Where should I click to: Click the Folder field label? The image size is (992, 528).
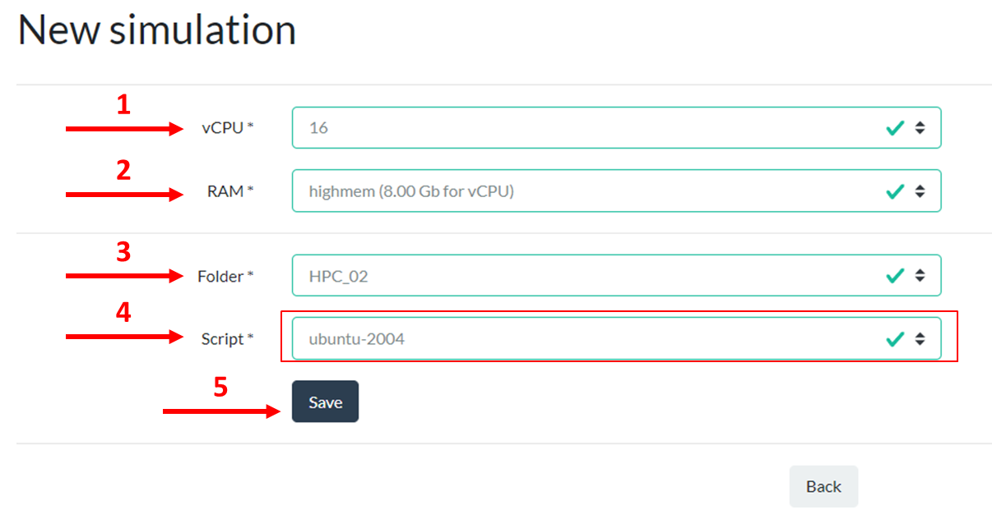[x=225, y=276]
